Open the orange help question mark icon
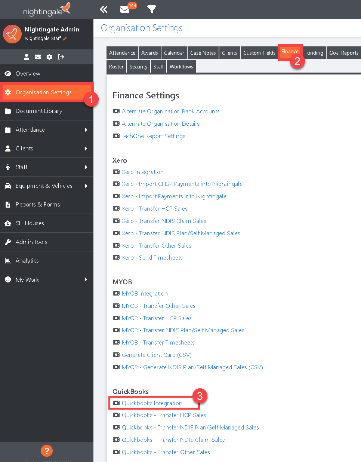This screenshot has width=361, height=462. [47, 451]
